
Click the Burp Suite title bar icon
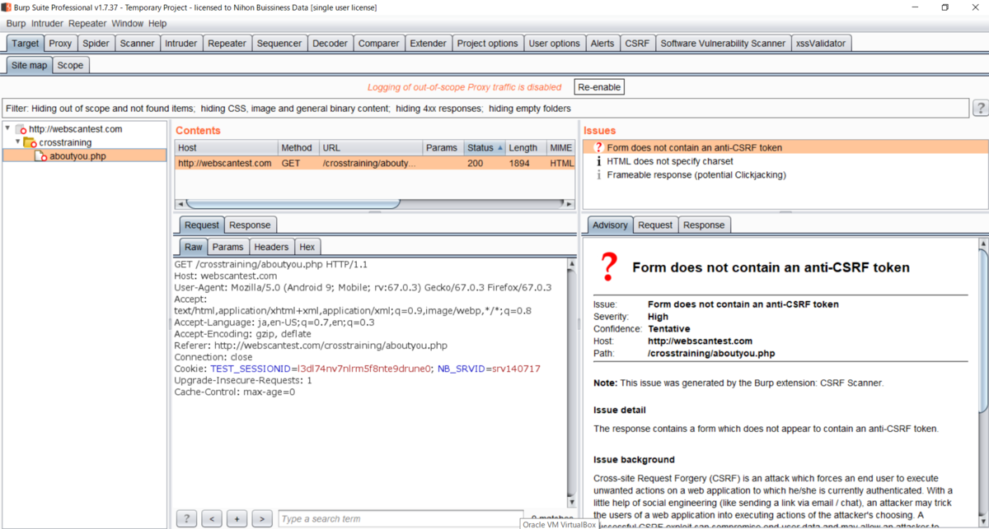[7, 7]
